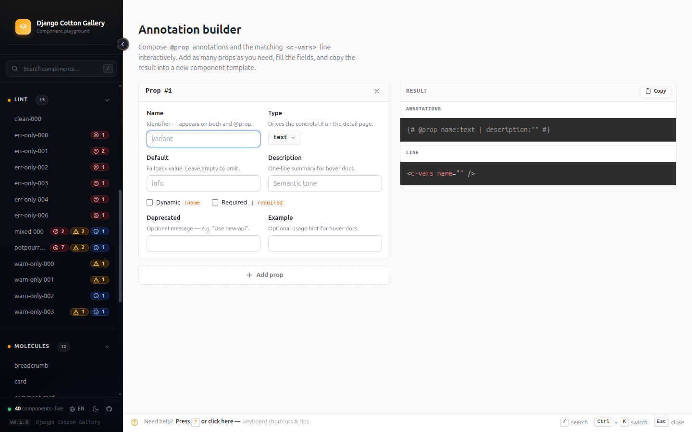The image size is (692, 432).
Task: Click the help question mark icon
Action: pyautogui.click(x=135, y=422)
